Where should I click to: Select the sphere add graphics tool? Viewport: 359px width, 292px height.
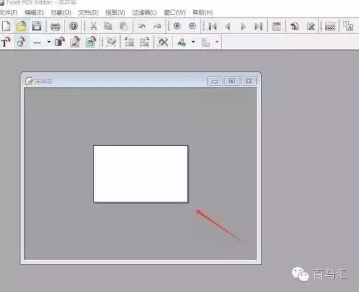coord(21,42)
